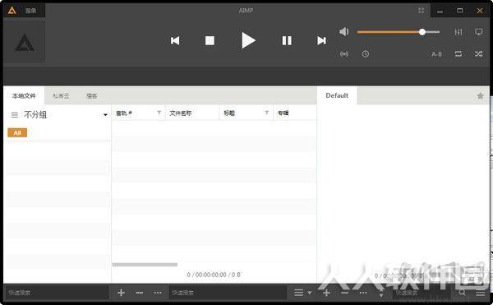Start playback with the Play button
Viewport: 493px width, 305px height.
tap(248, 40)
